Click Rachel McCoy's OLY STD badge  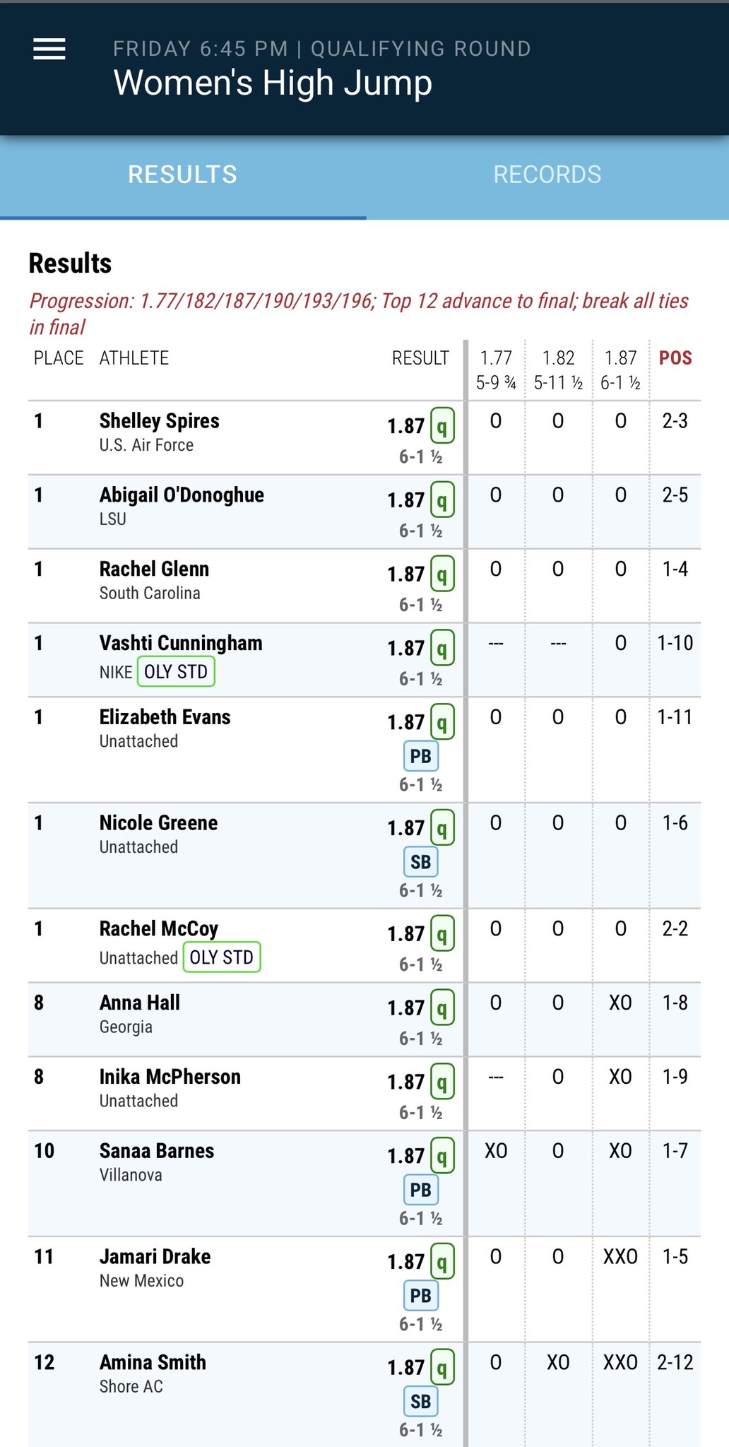pos(222,957)
